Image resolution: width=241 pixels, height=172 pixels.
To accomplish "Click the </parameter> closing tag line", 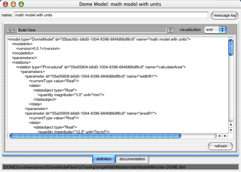I will point(36,109).
